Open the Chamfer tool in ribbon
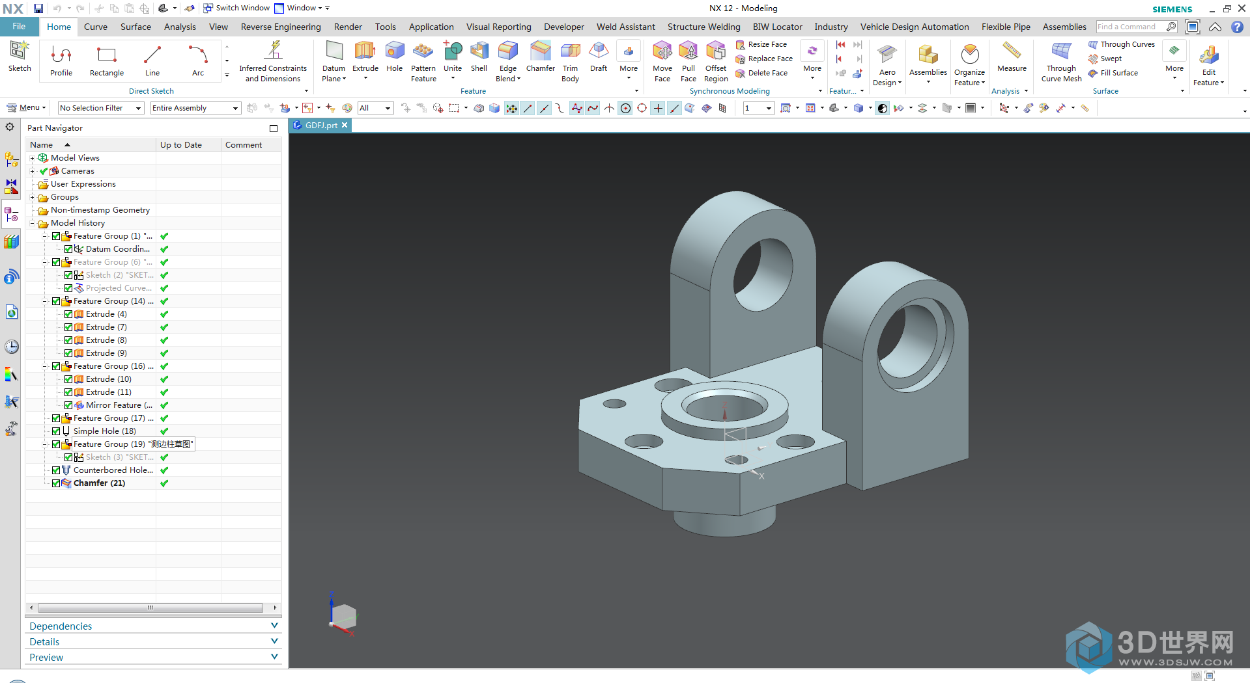This screenshot has height=683, width=1250. coord(541,57)
